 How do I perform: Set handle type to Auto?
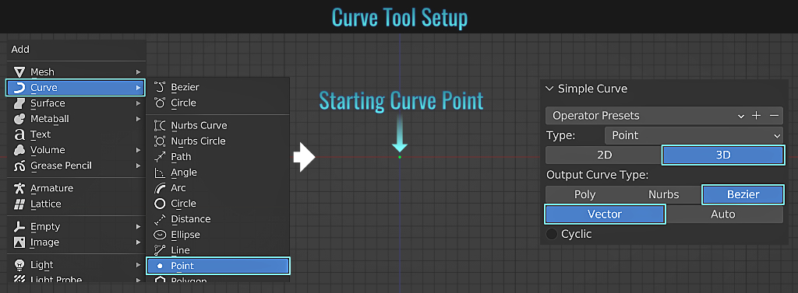pos(723,215)
